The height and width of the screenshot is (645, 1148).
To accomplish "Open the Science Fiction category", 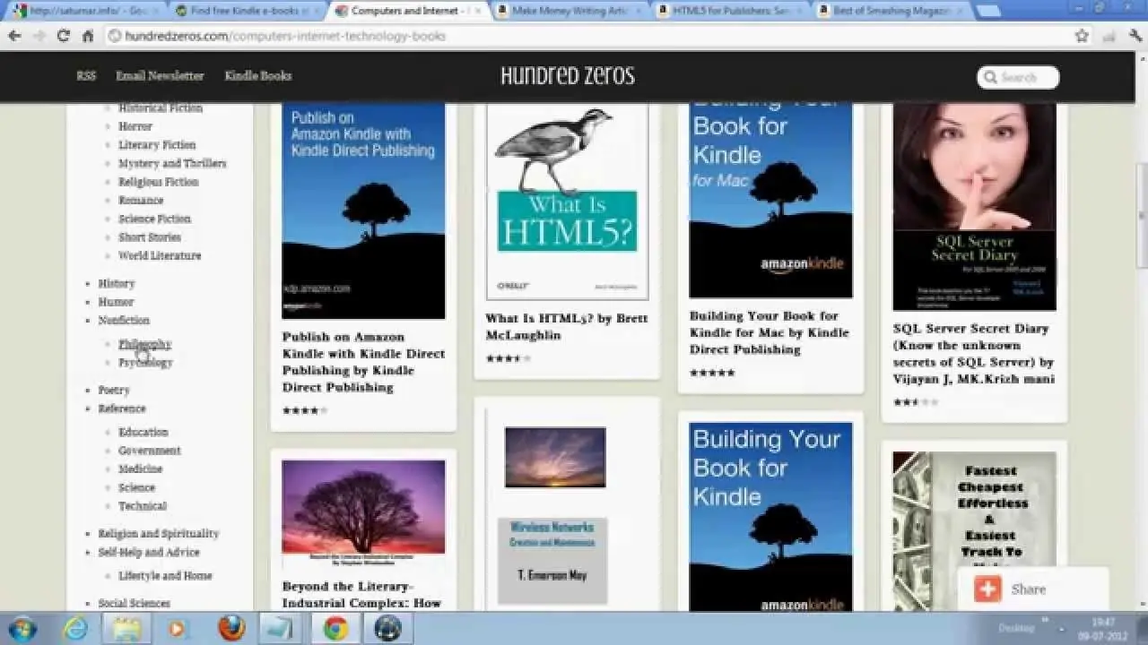I will coord(154,219).
